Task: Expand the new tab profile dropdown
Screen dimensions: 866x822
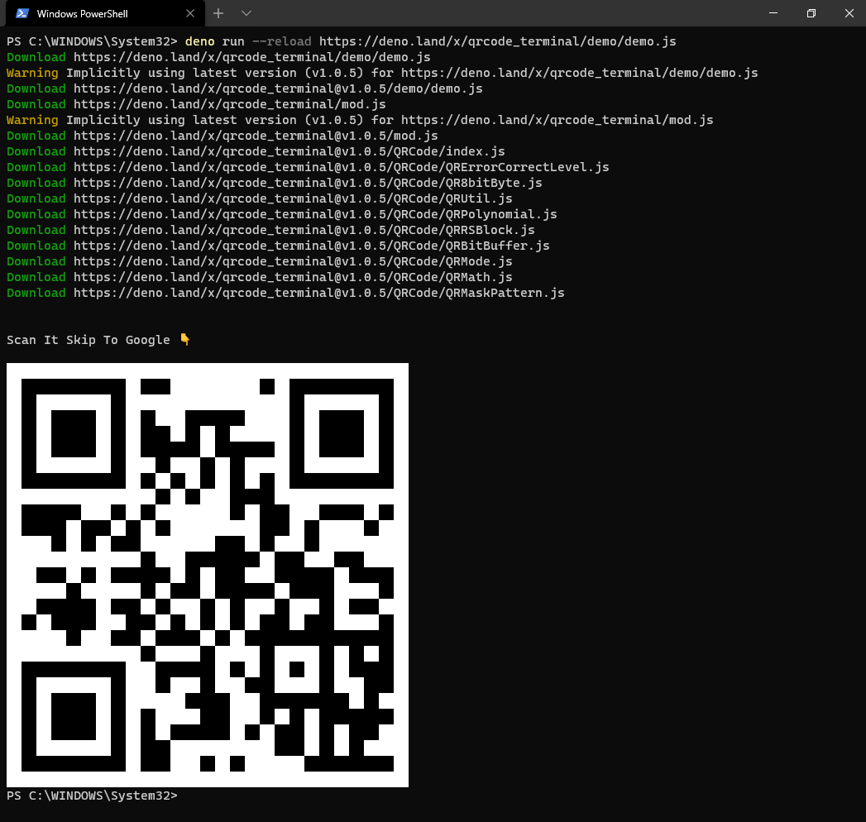Action: [246, 13]
